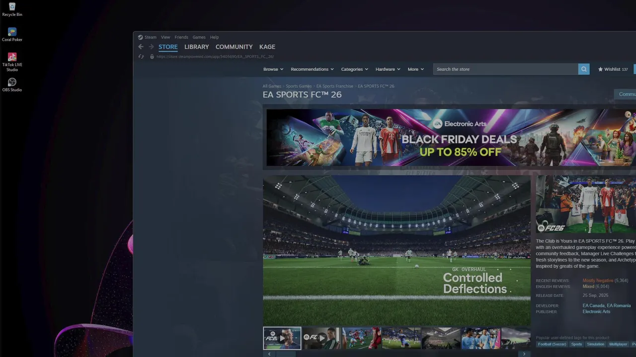Screen dimensions: 636x357
Task: Follow the EA SPORTS FC 26 breadcrumb
Action: coord(376,86)
